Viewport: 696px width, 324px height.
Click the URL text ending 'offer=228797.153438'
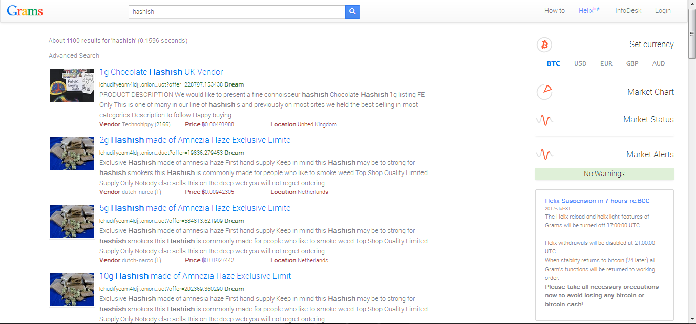click(x=161, y=84)
